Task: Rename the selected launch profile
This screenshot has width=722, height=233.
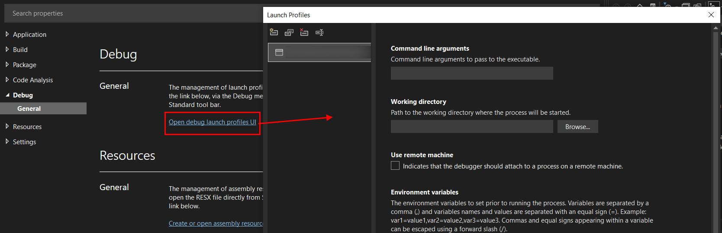Action: point(319,32)
